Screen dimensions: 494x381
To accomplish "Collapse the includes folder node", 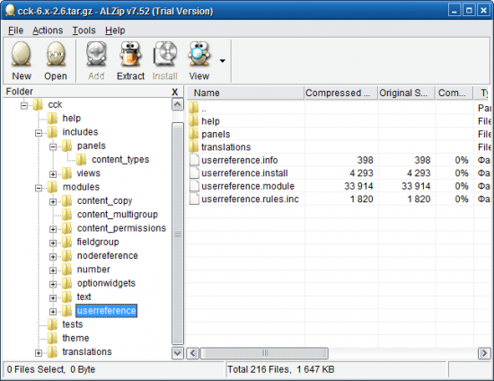I will pos(39,133).
